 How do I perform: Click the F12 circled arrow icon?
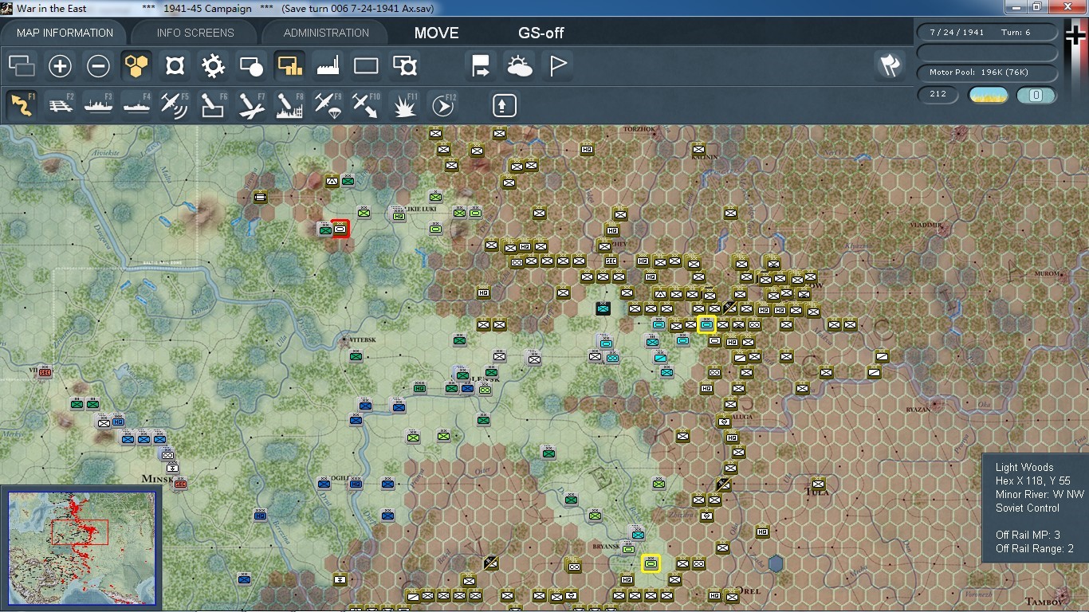click(x=443, y=104)
